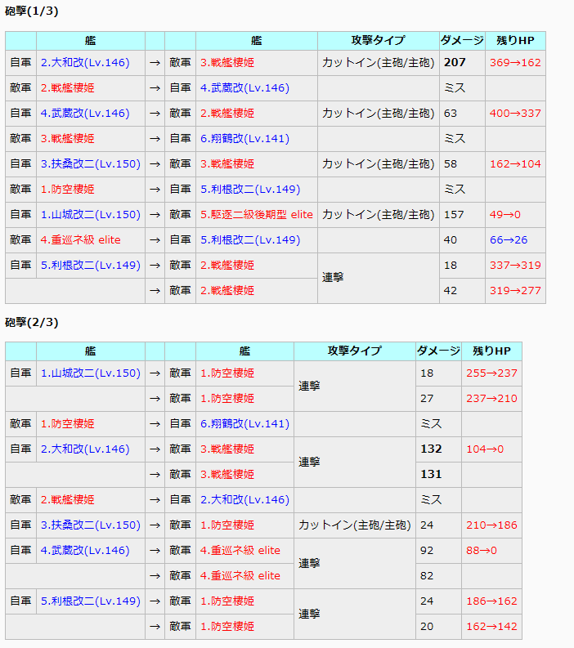Click the 砲撃(1/3) section heading
Image resolution: width=574 pixels, height=648 pixels.
tap(31, 11)
